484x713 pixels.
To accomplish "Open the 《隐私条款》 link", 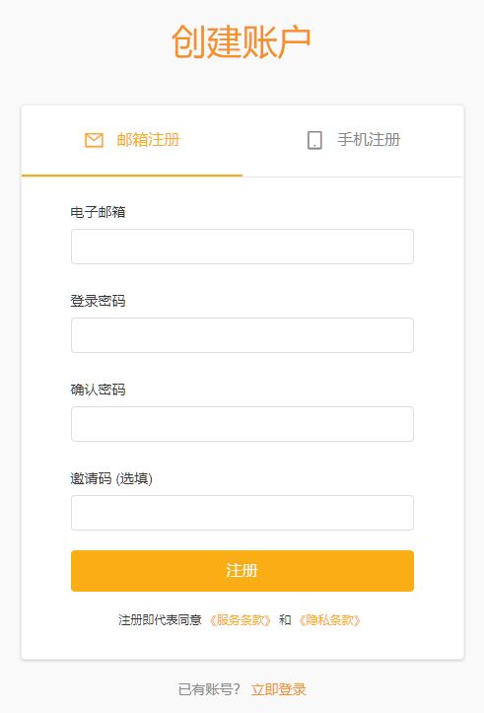I will pos(329,619).
